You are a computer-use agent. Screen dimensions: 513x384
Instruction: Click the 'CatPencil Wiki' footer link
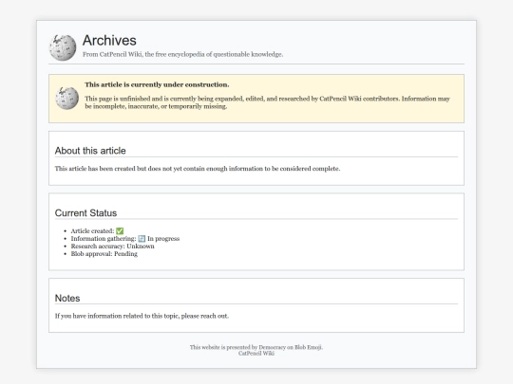(x=256, y=354)
